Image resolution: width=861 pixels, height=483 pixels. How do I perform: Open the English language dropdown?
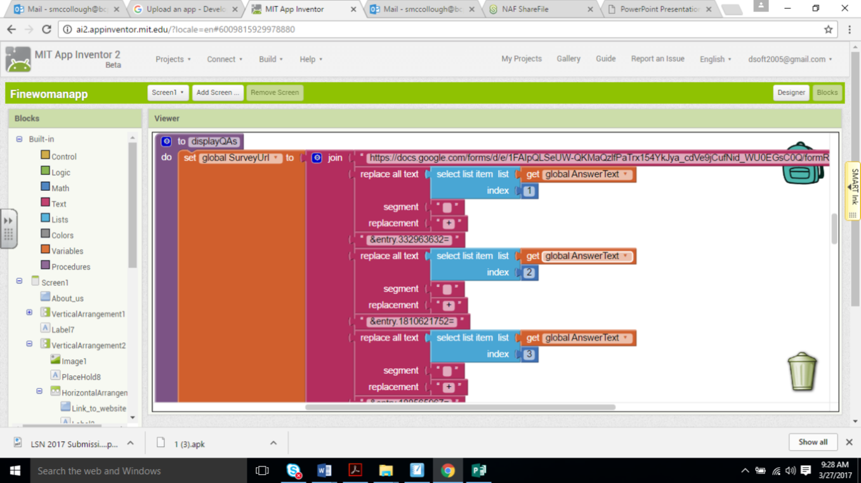715,59
